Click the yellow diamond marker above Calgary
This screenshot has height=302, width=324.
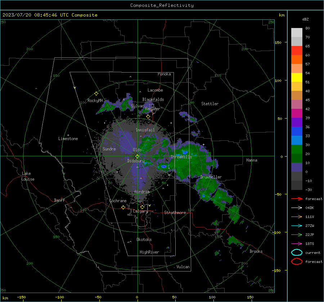pos(142,207)
